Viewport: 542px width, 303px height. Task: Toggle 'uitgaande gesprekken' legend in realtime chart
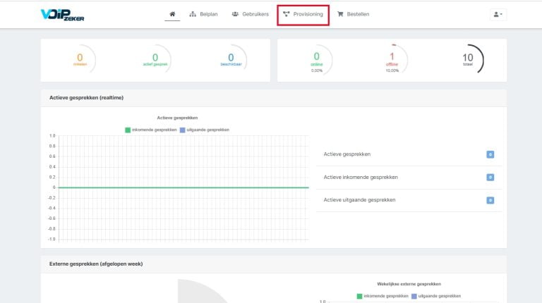click(x=205, y=130)
